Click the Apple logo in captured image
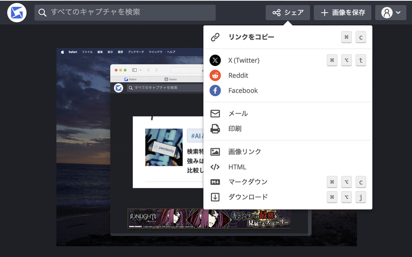Viewport: 412px width, 257px height. 62,52
